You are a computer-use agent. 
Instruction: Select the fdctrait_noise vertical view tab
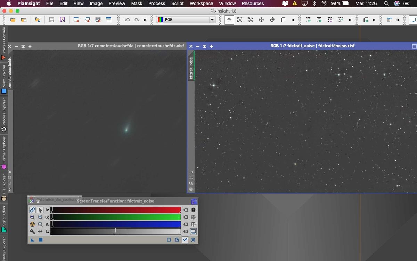click(190, 67)
